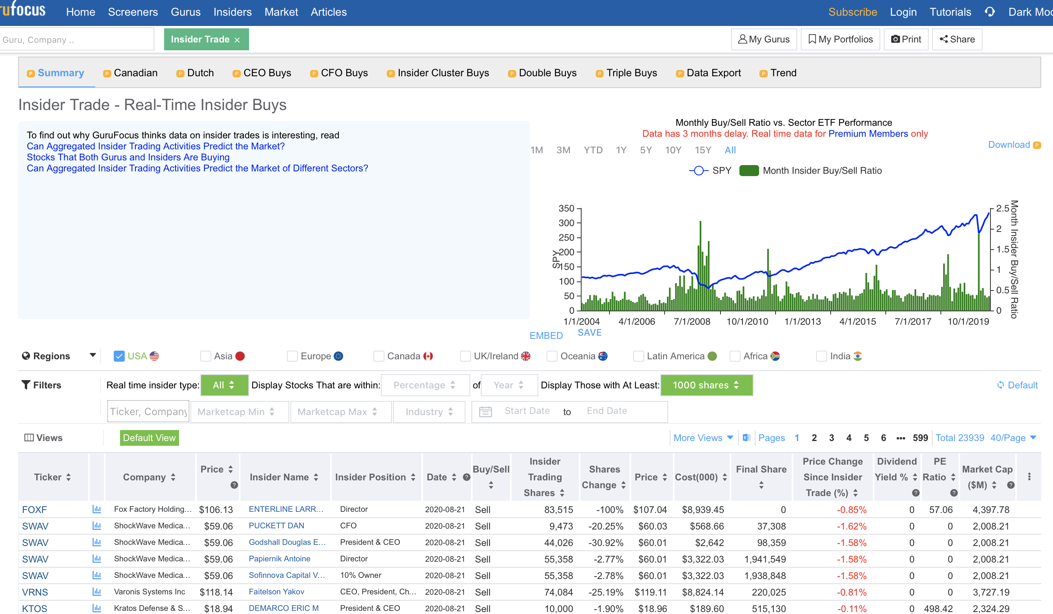Check the India region checkbox
The image size is (1053, 614).
822,356
